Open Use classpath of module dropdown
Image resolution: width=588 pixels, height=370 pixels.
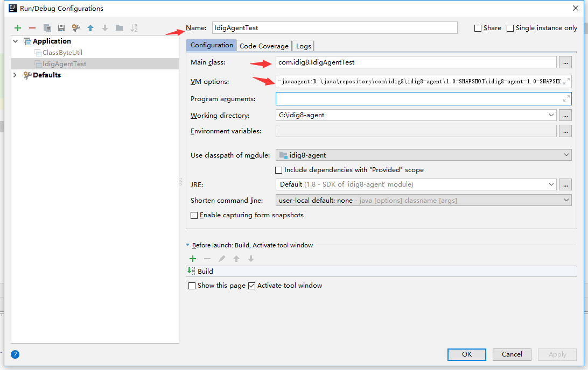coord(566,155)
